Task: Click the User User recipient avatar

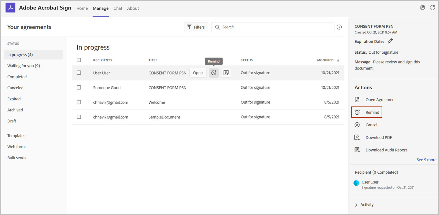Action: 356,183
